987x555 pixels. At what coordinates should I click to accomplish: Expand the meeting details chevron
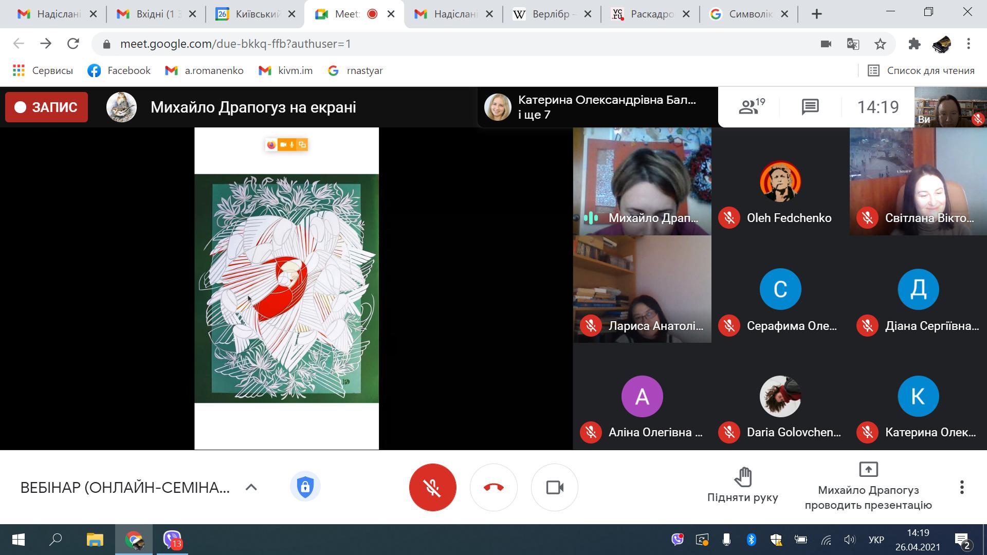coord(251,487)
